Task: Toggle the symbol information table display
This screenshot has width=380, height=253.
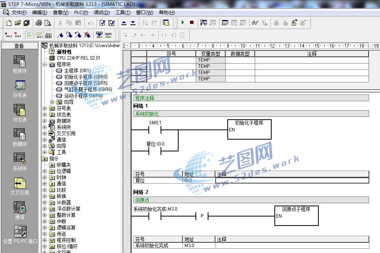Action: coord(48,35)
